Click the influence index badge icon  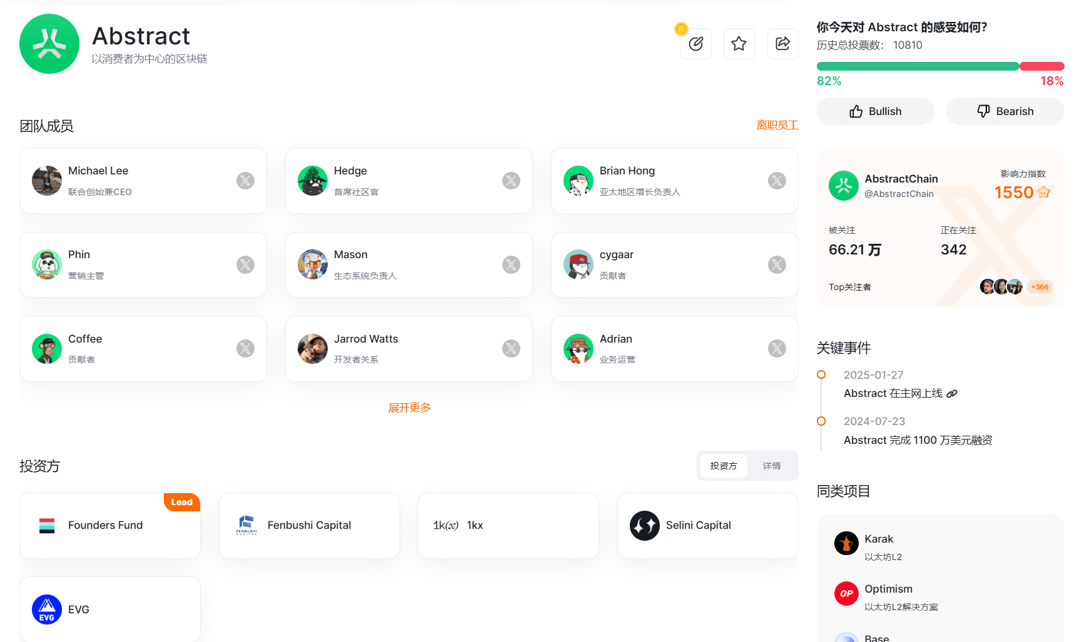pos(1044,192)
